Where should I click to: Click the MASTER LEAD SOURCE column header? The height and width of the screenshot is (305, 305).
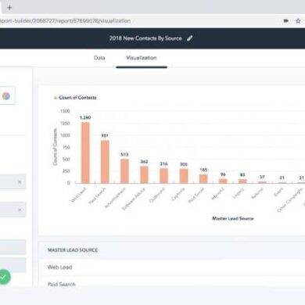[x=73, y=250]
